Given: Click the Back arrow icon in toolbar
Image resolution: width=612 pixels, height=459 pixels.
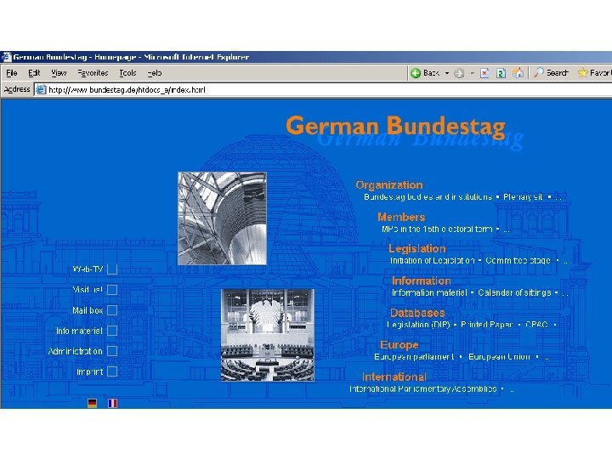Looking at the screenshot, I should point(416,73).
